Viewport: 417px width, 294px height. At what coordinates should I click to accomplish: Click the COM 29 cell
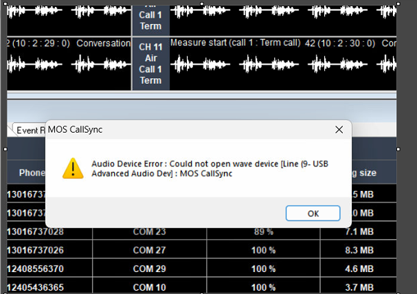tap(149, 269)
